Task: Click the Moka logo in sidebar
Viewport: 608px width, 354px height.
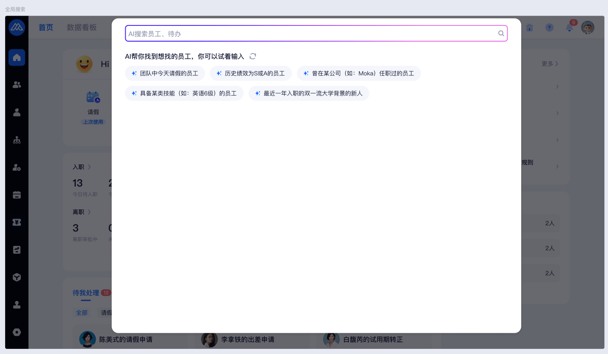Action: [x=17, y=28]
